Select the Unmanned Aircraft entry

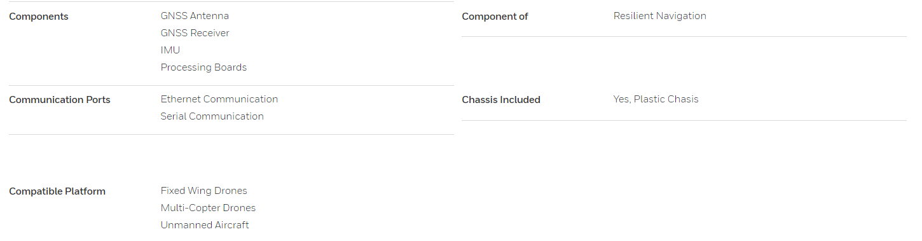click(x=205, y=225)
